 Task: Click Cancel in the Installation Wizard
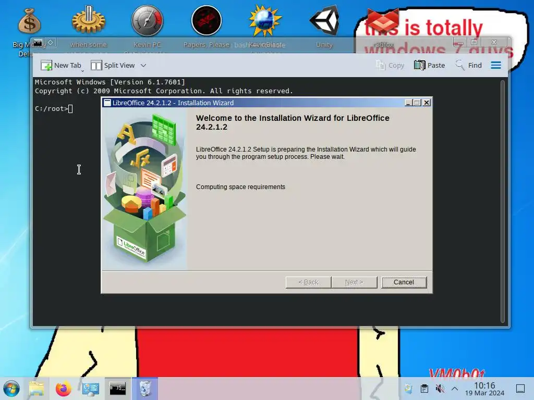click(404, 282)
